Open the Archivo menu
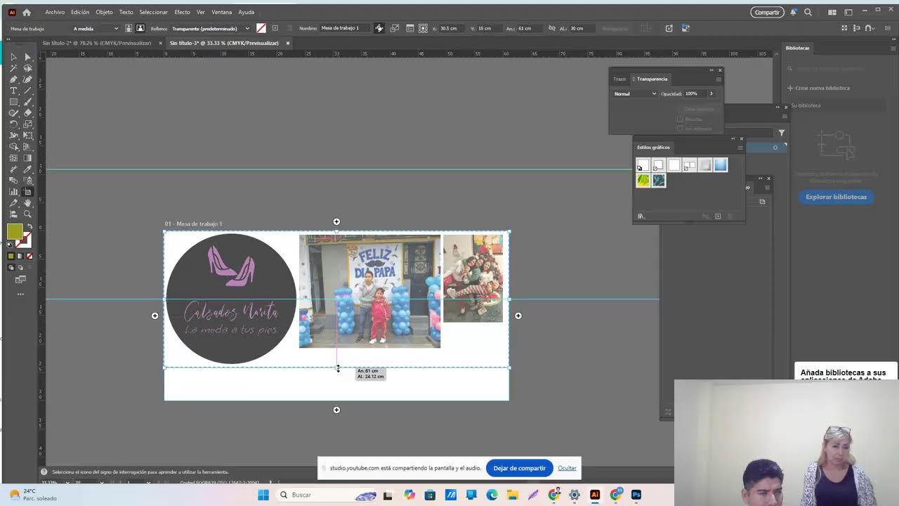The height and width of the screenshot is (506, 899). click(x=55, y=12)
